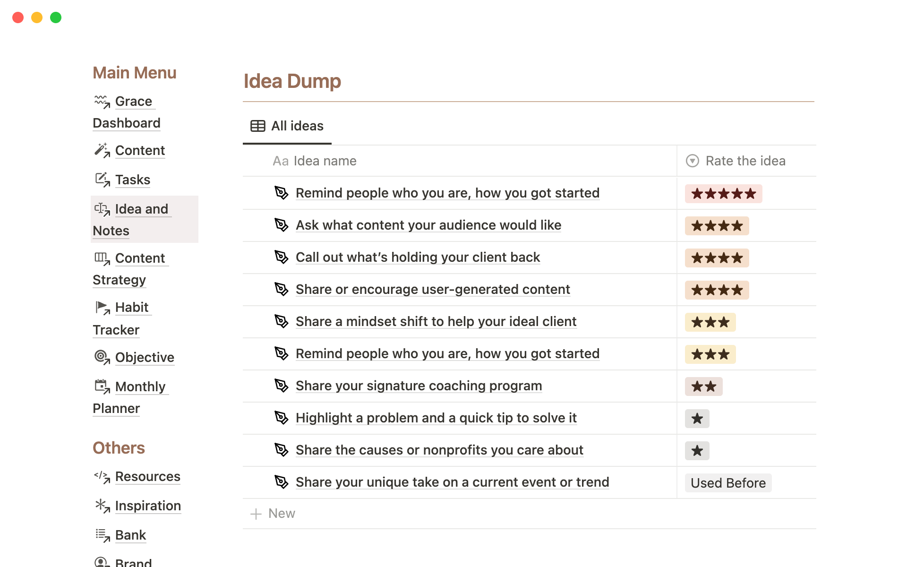Open the Bank page link
907x567 pixels.
(130, 535)
